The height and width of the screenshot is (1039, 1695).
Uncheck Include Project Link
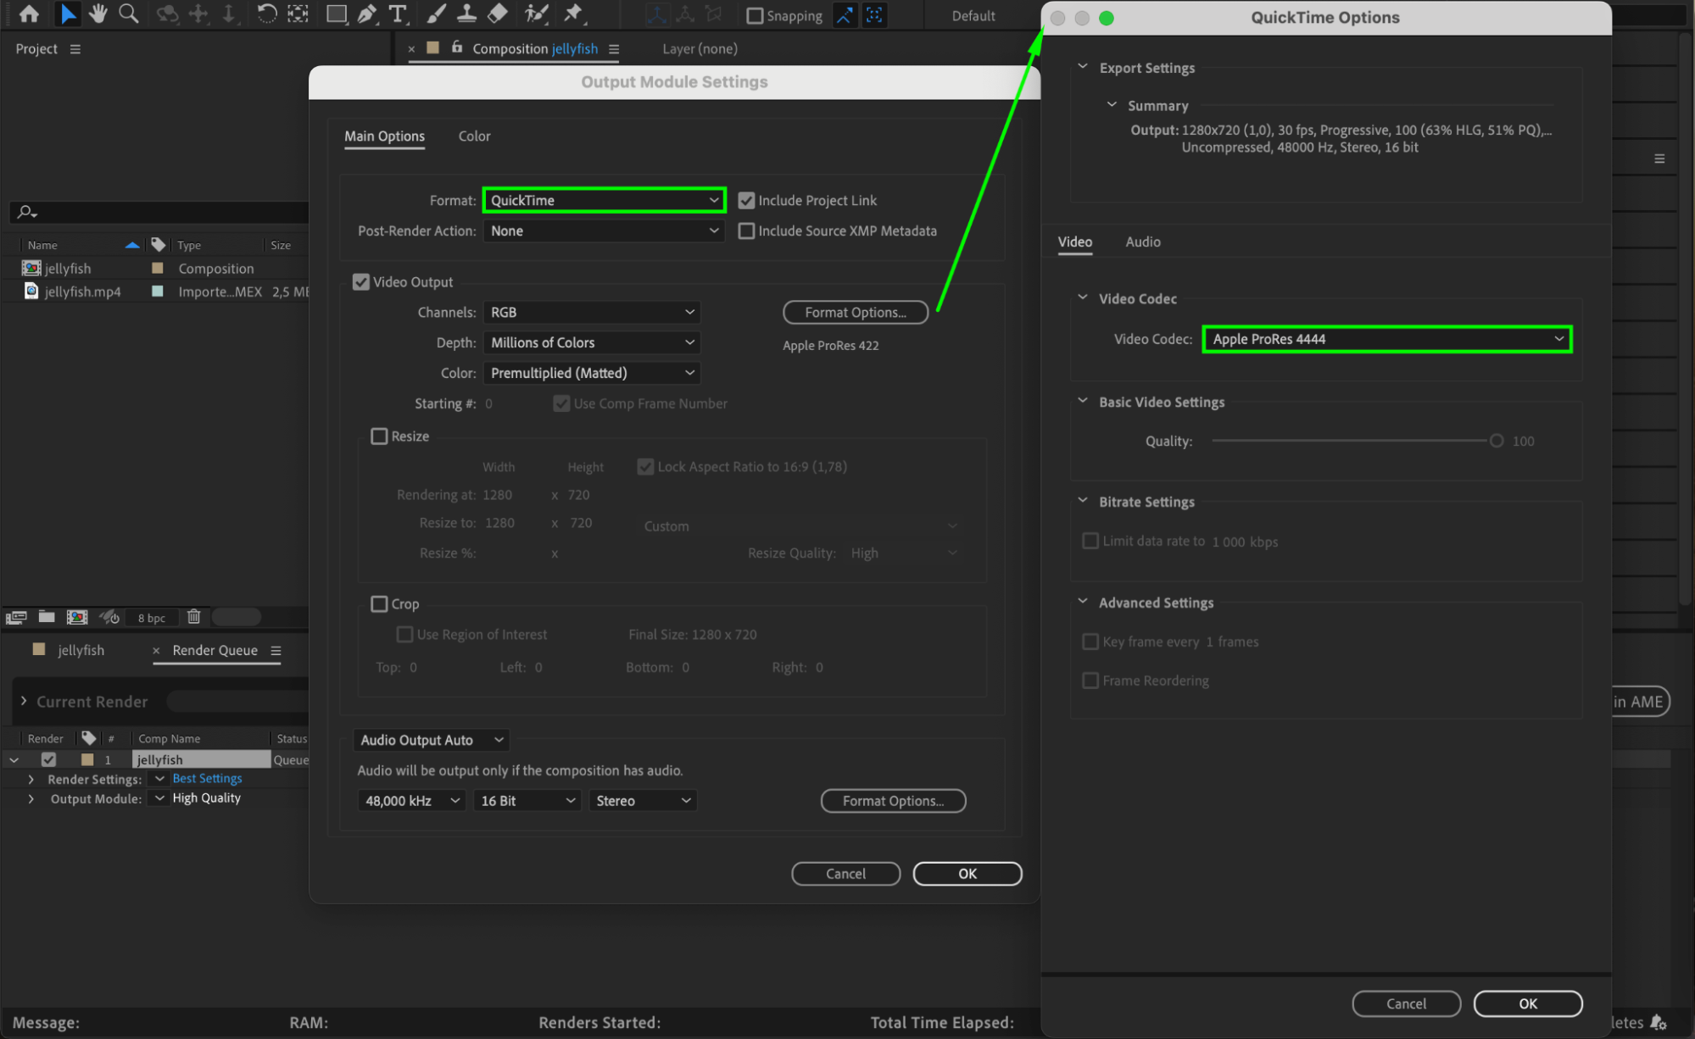[x=746, y=201]
